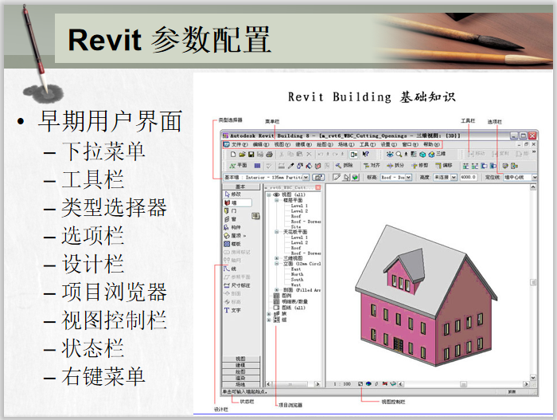
Task: Open the 标高 Roof level dropdown
Action: point(409,177)
